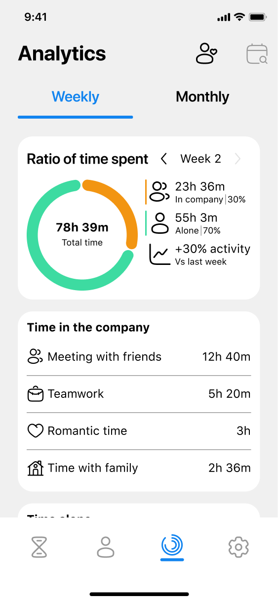Open the Meeting with friends row
278x602 pixels.
(139, 357)
